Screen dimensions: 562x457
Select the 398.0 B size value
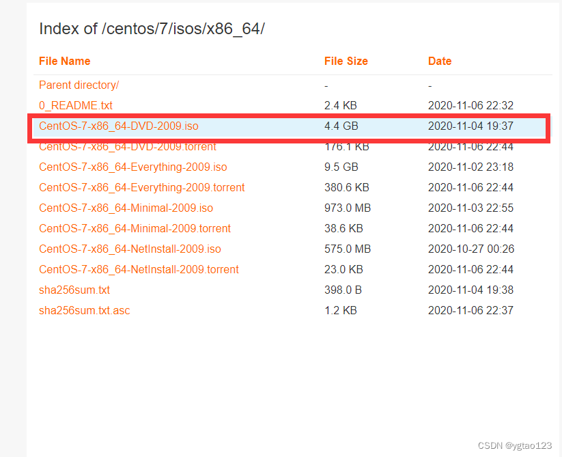pyautogui.click(x=343, y=290)
